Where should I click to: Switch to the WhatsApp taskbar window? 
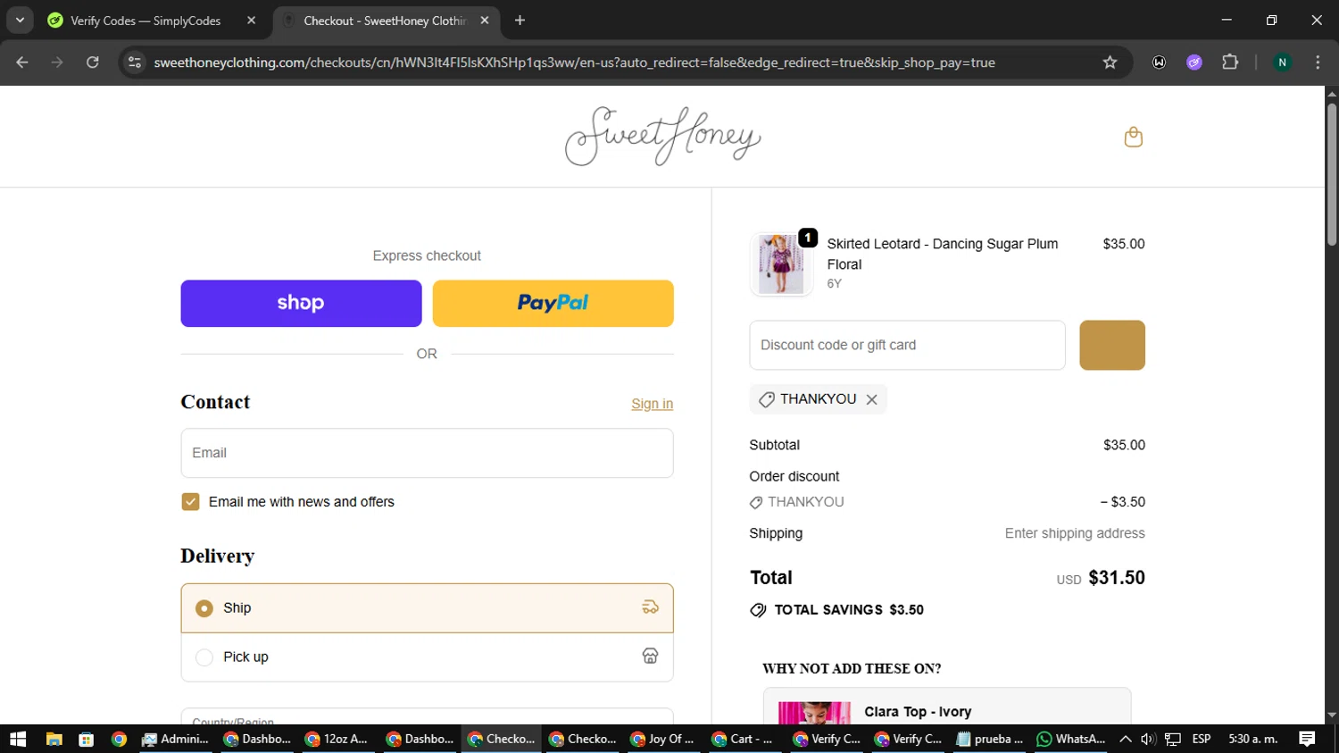[x=1071, y=739]
